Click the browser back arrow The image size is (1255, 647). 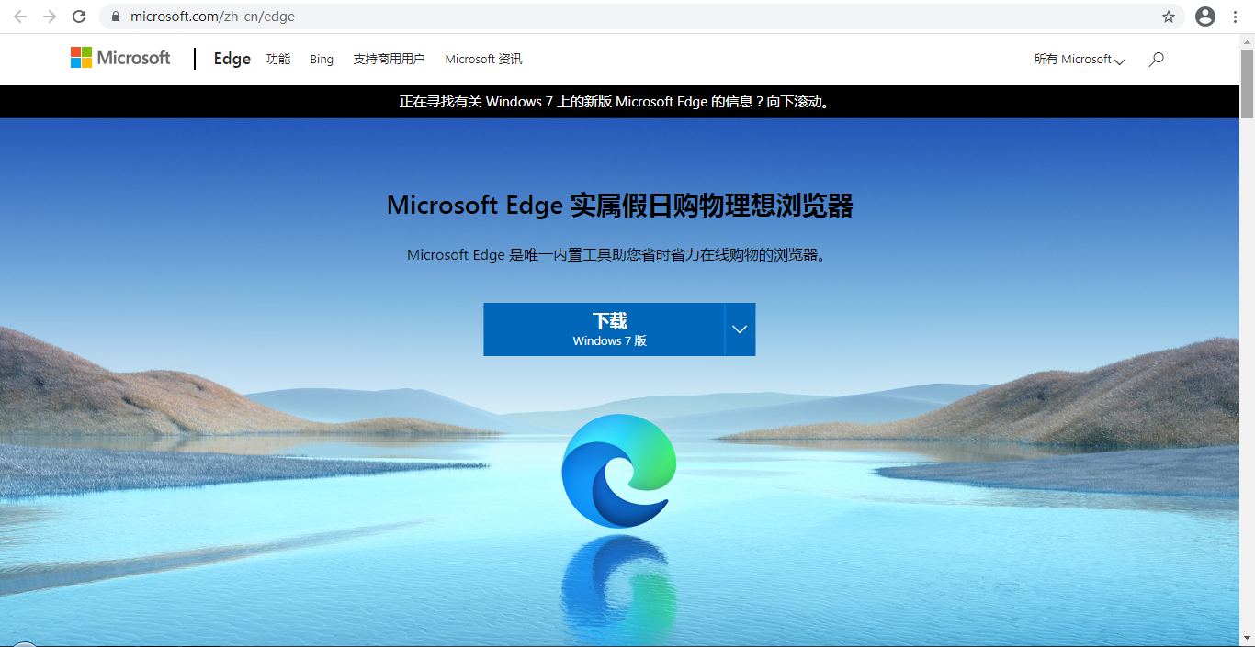click(20, 17)
